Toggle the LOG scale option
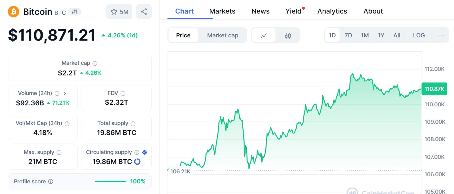The height and width of the screenshot is (194, 454). click(419, 35)
